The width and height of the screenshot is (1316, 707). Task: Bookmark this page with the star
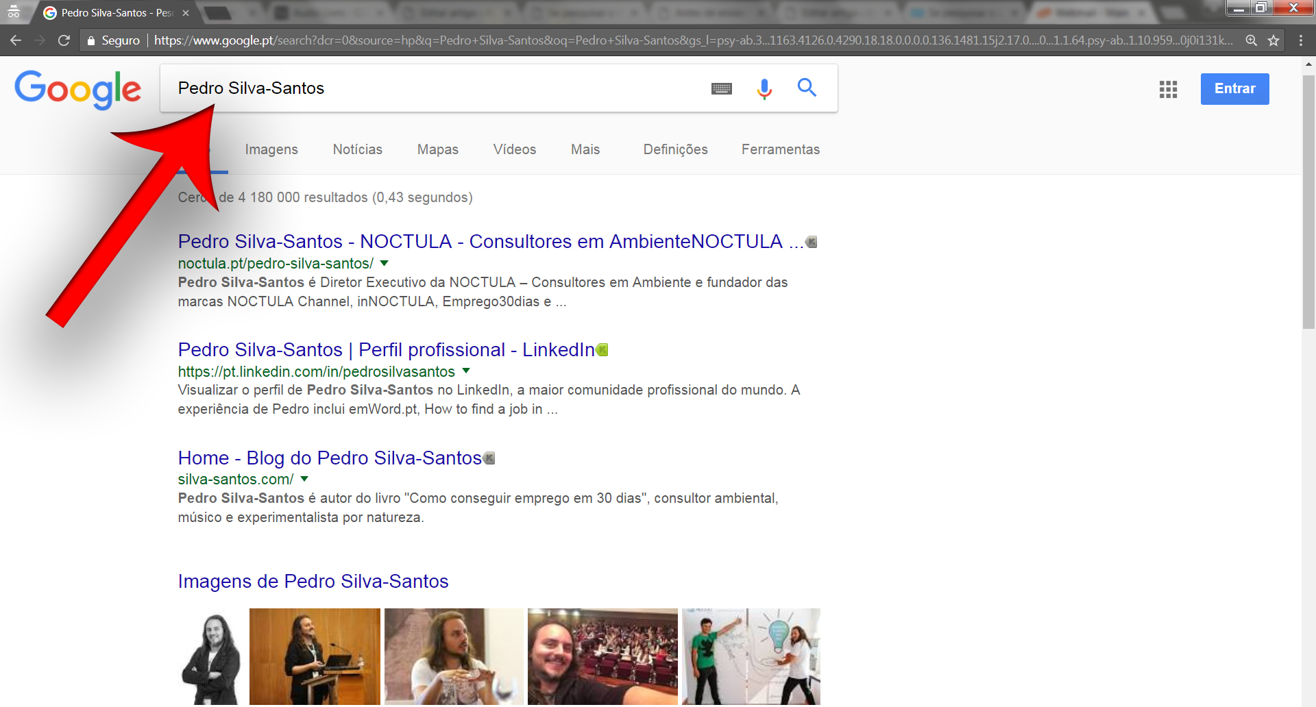(1274, 40)
